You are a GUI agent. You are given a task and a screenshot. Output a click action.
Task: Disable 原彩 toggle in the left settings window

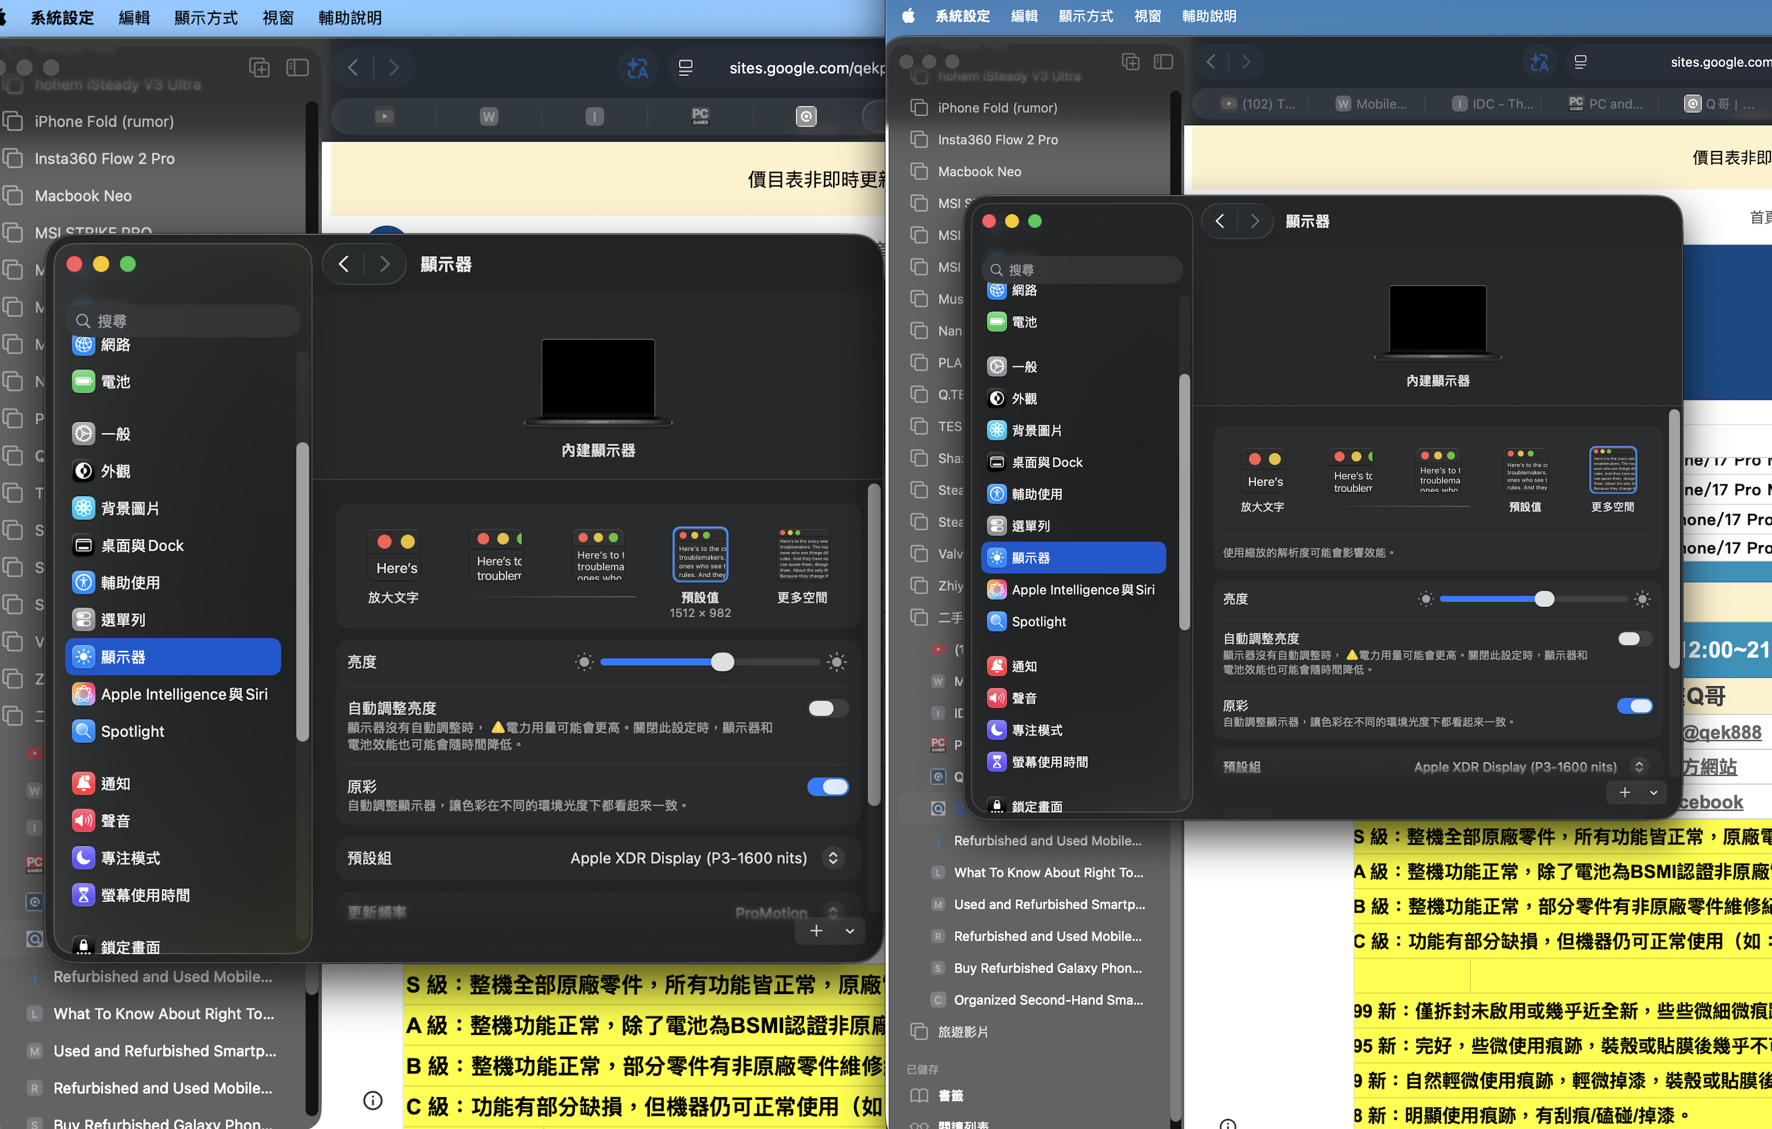pyautogui.click(x=827, y=787)
